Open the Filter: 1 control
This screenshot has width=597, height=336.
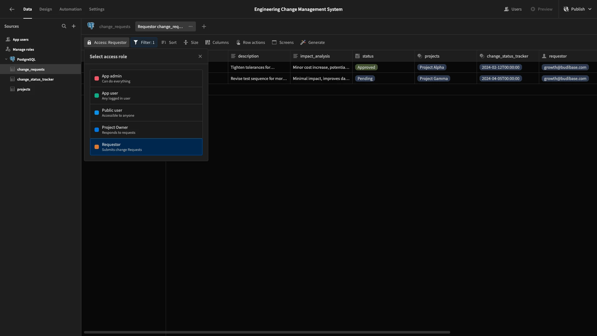coord(144,43)
